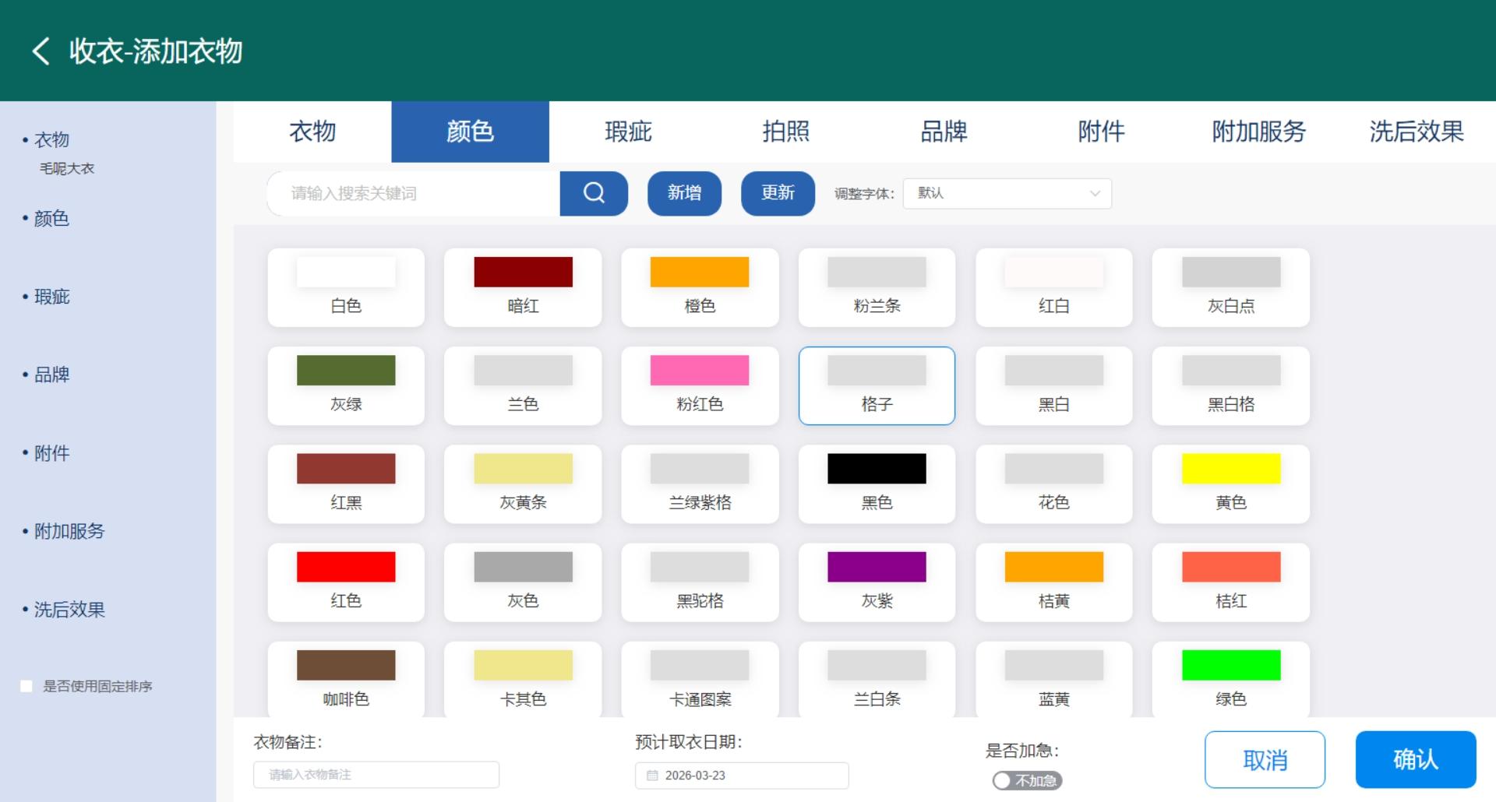Click the 新增 button
1496x802 pixels.
pos(684,193)
